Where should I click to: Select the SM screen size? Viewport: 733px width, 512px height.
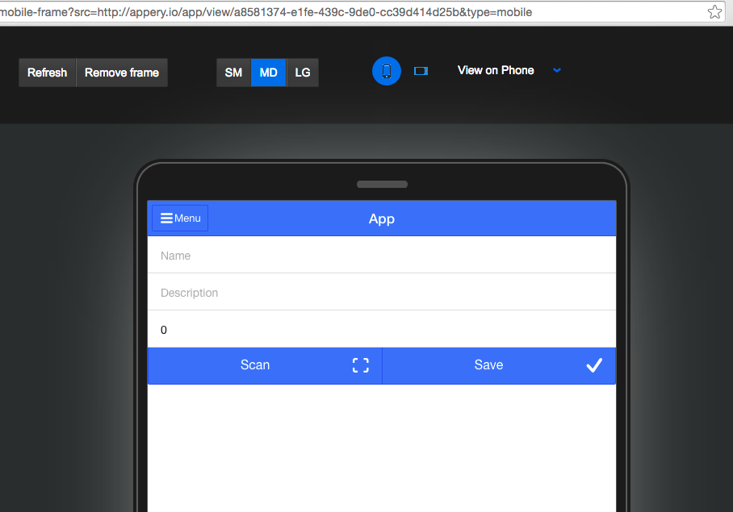[233, 73]
